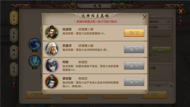Viewport: 190px width, 107px height.
Task: Close the 选择指点英雄 dialog
Action: pos(145,17)
